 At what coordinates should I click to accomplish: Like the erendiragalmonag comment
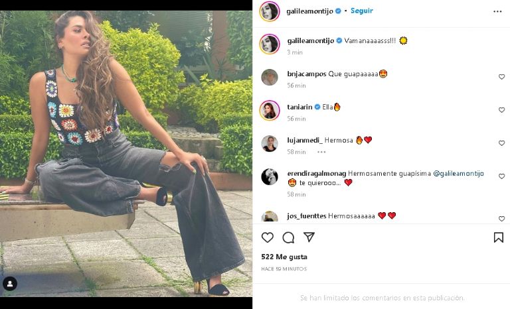(501, 178)
